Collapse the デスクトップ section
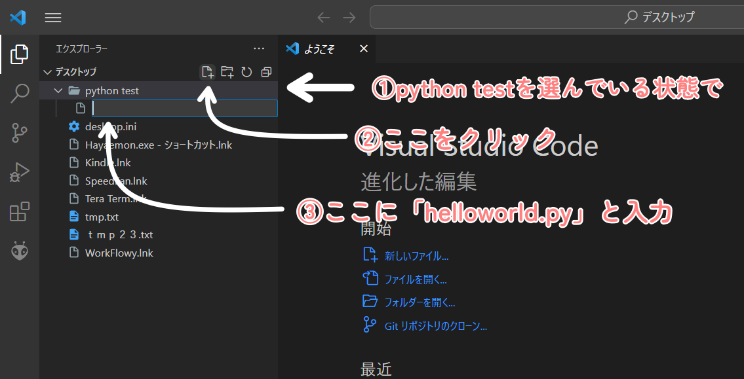 [47, 72]
